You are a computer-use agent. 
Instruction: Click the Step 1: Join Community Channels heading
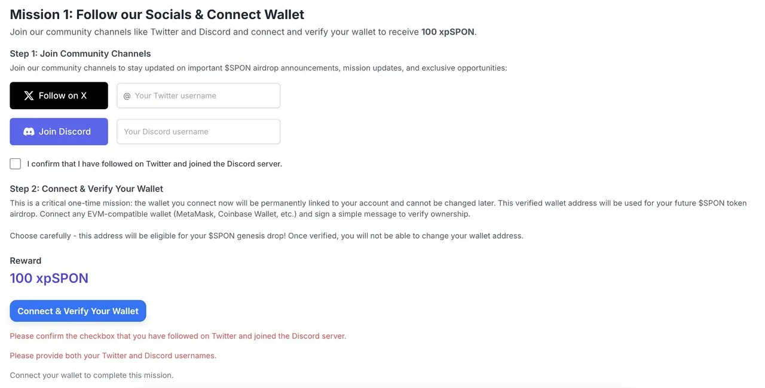[80, 54]
